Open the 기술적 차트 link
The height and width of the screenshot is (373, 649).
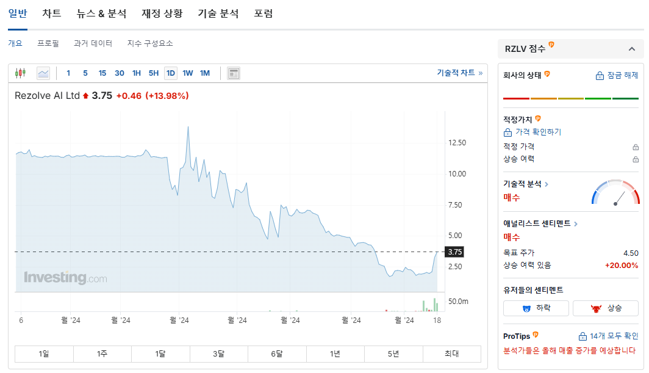(x=460, y=73)
